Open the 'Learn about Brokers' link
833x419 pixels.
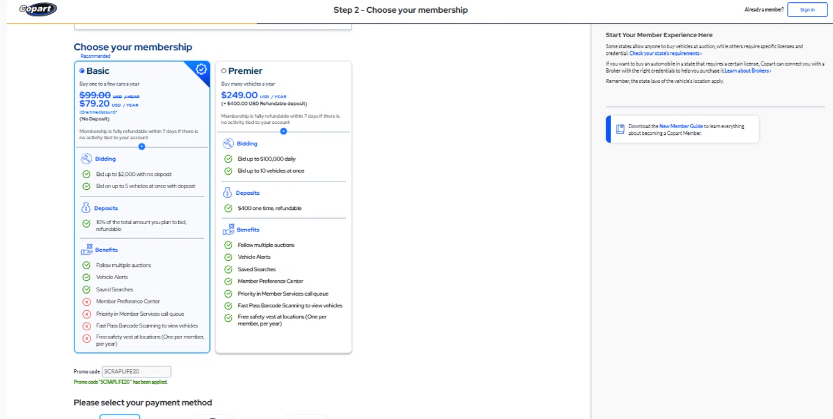click(747, 71)
